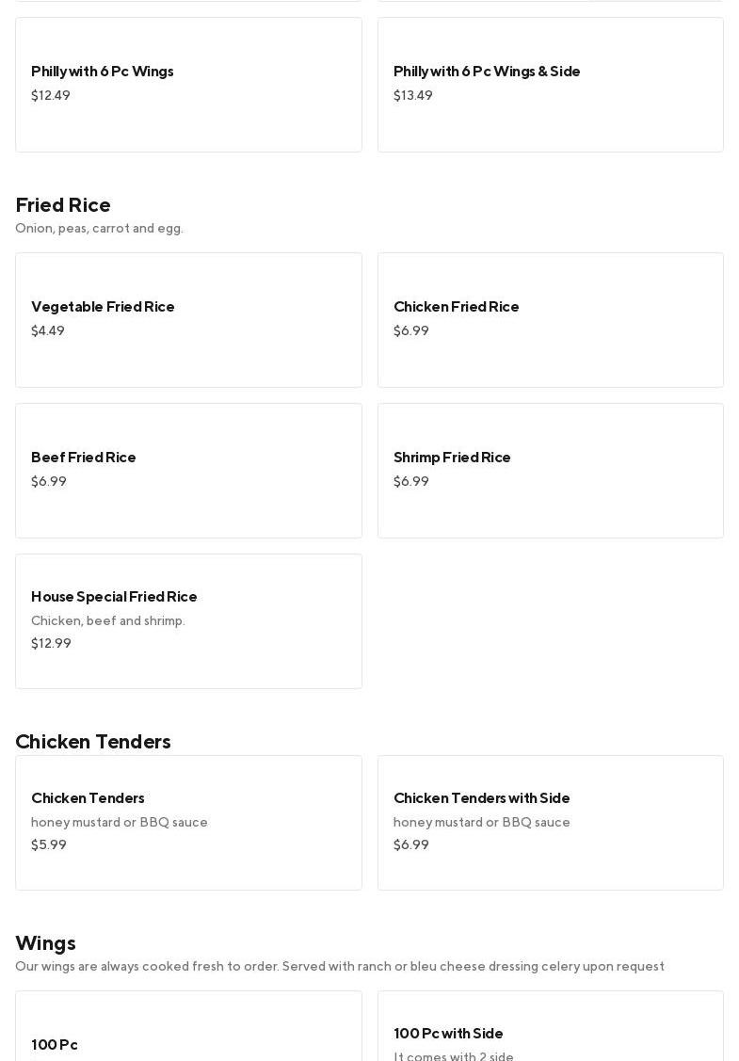Screen dimensions: 739x1061
Task: Click the $4.49 Vegetable Fried Rice price
Action: [48, 330]
